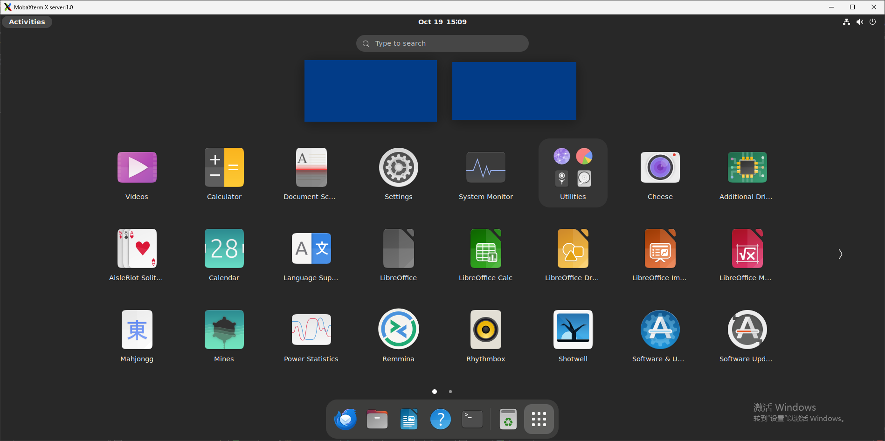This screenshot has width=885, height=441.
Task: Select first app page dot
Action: [435, 392]
